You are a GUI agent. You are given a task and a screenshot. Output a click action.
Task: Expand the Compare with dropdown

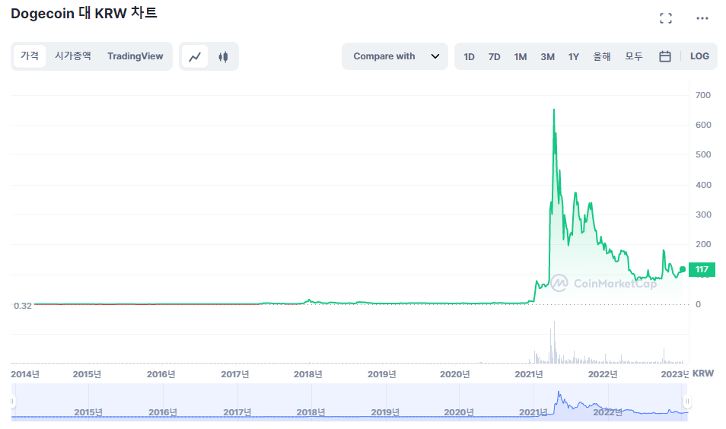click(395, 56)
